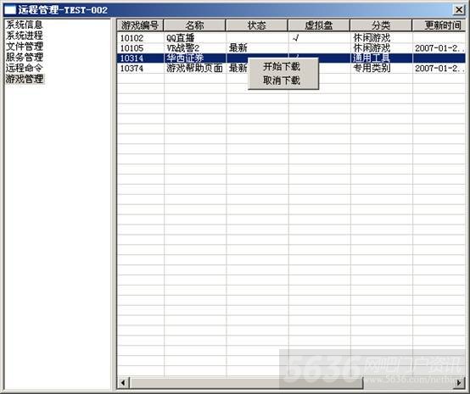
Task: Open 服务管理 in the sidebar
Action: 25,57
